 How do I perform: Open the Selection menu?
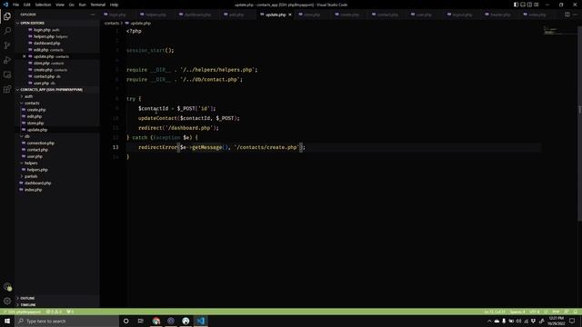click(x=43, y=5)
